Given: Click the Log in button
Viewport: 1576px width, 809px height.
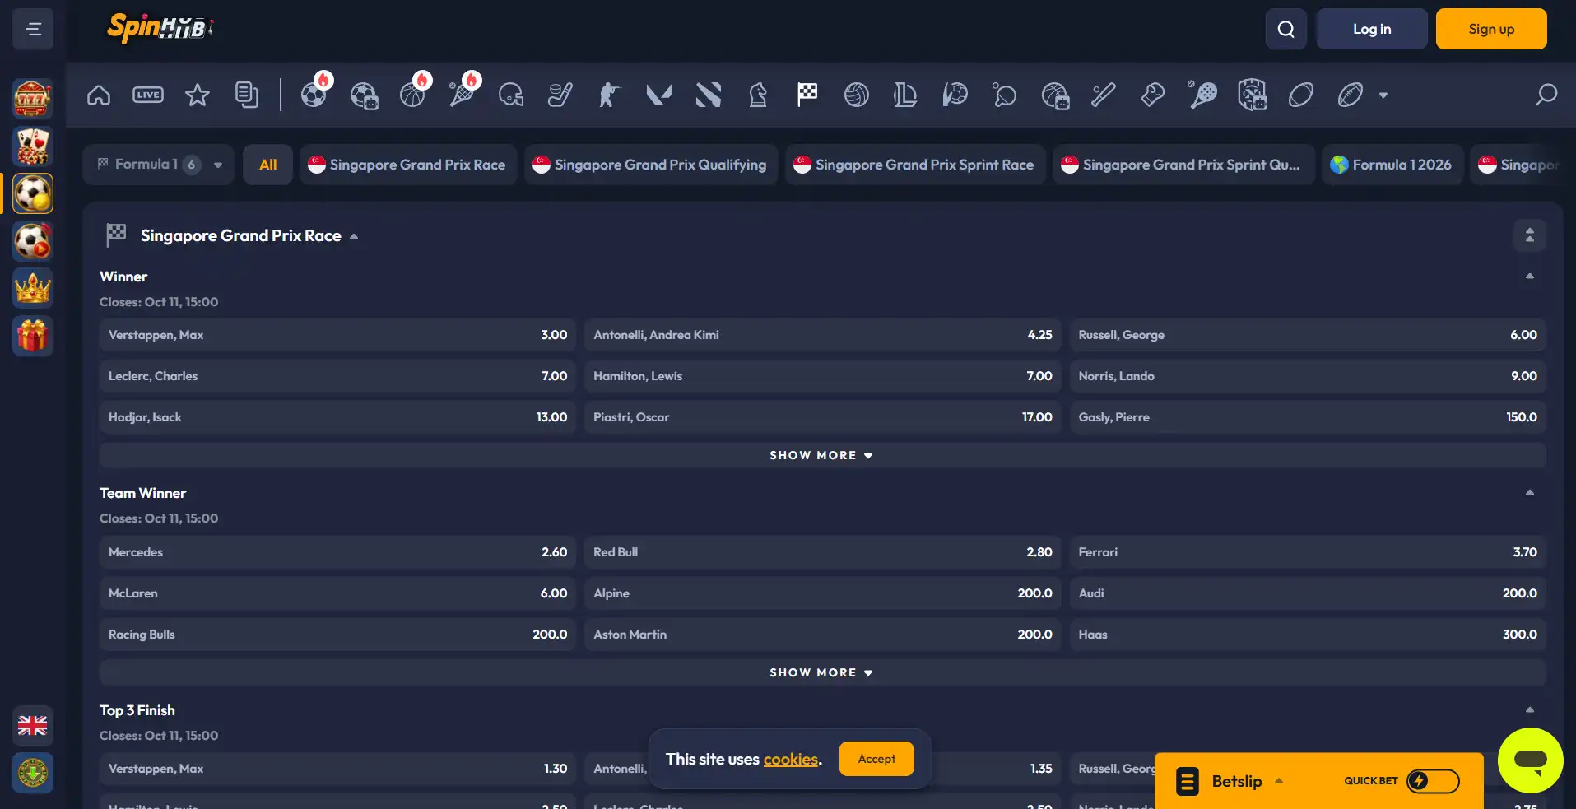Looking at the screenshot, I should click(x=1372, y=29).
